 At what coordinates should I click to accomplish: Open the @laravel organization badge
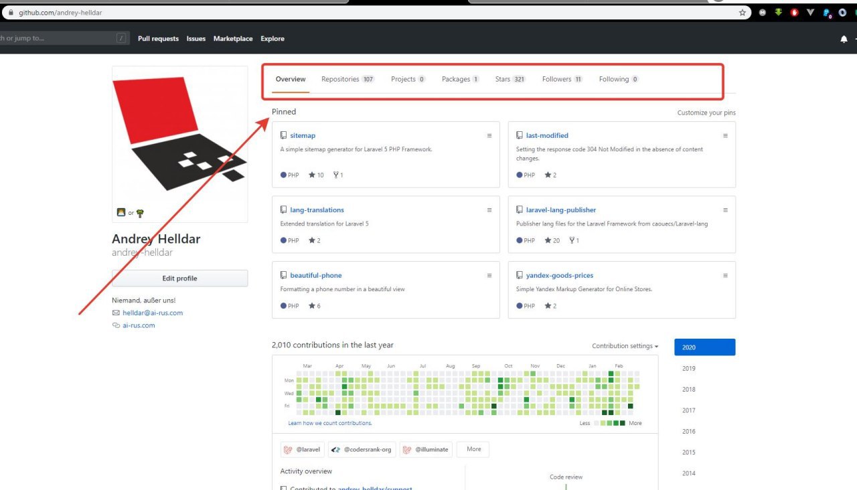303,449
